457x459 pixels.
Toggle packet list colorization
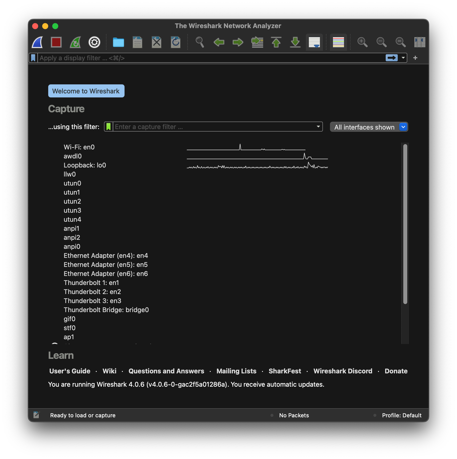[338, 42]
